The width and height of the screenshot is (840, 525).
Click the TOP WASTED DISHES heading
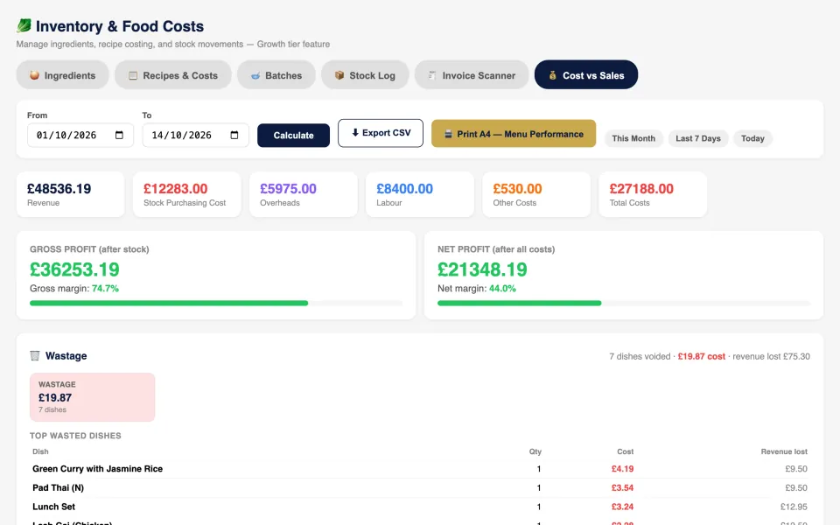pos(75,436)
